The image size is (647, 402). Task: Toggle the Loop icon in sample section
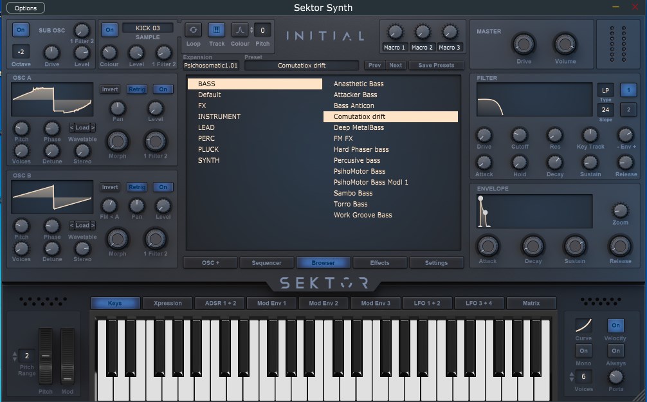point(193,30)
